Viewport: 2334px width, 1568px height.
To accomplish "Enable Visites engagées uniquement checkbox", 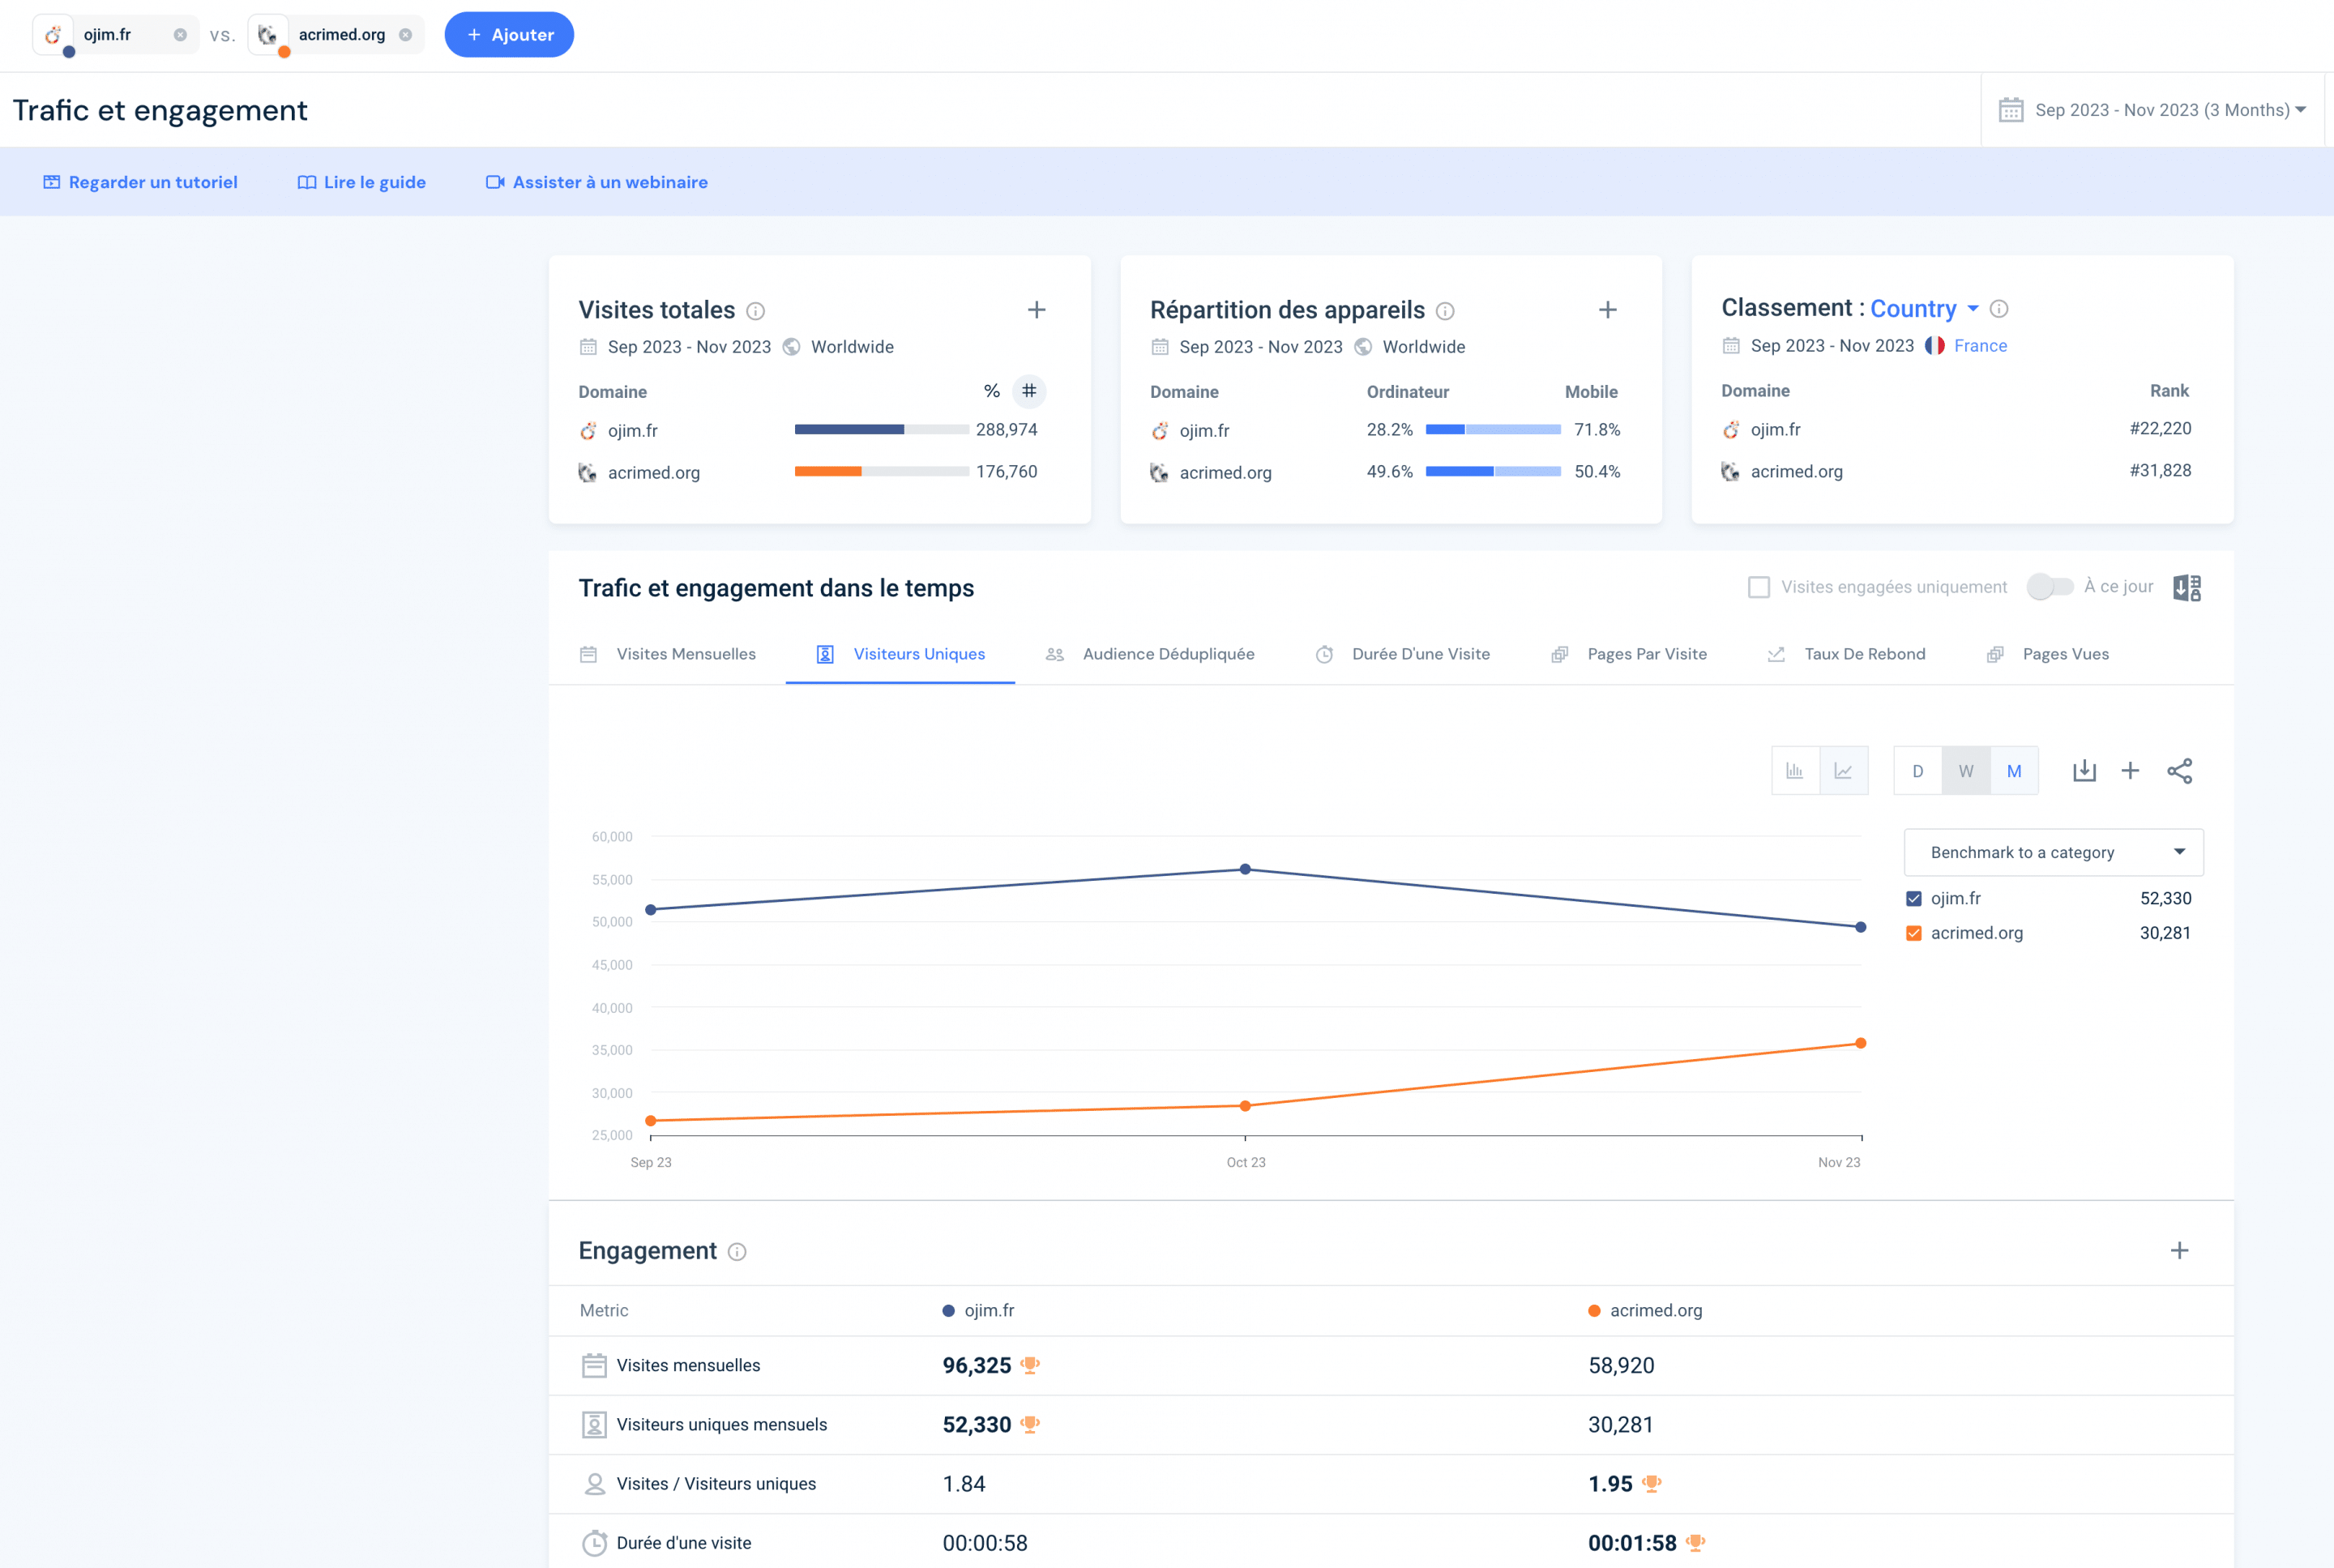I will click(1758, 587).
